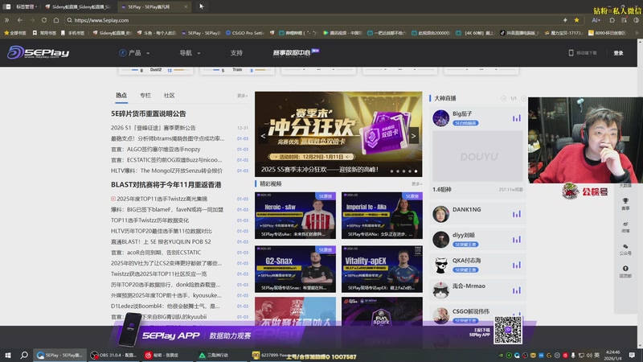643x362 pixels.
Task: Switch to the 专栏 tab
Action: click(x=145, y=95)
